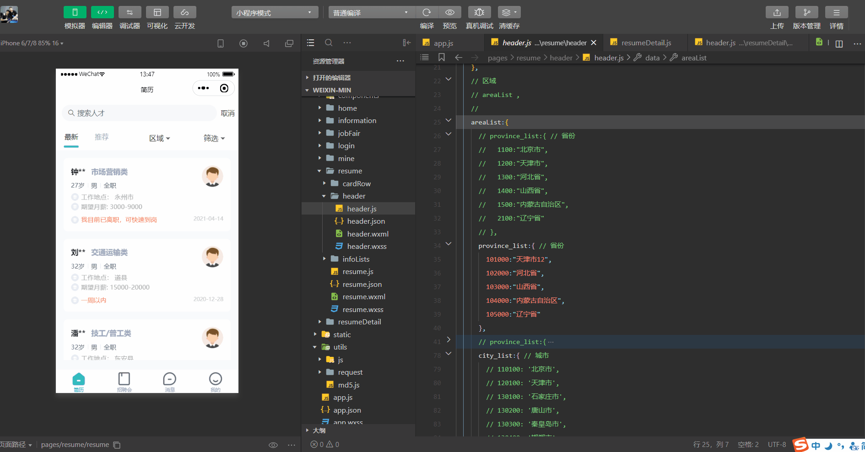Copy the page path pages/resume/resume

tap(117, 445)
